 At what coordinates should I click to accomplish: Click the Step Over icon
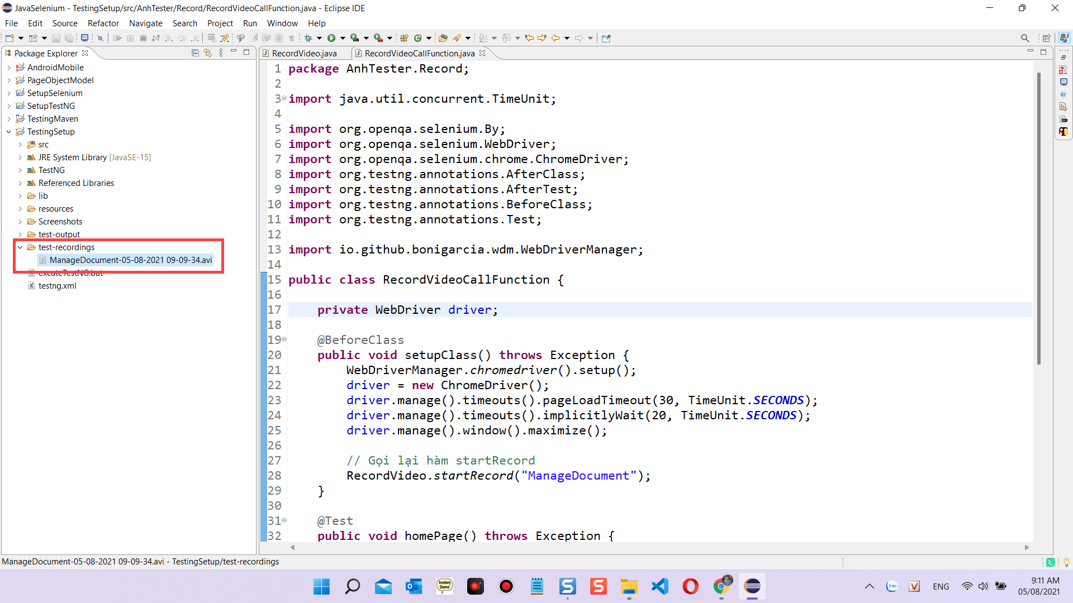pos(182,38)
